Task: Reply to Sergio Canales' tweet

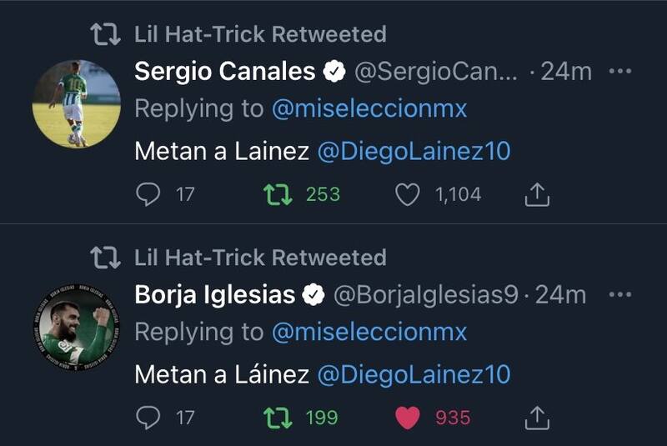Action: pos(148,194)
